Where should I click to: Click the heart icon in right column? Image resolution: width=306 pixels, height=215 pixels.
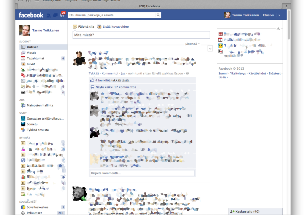[220, 52]
